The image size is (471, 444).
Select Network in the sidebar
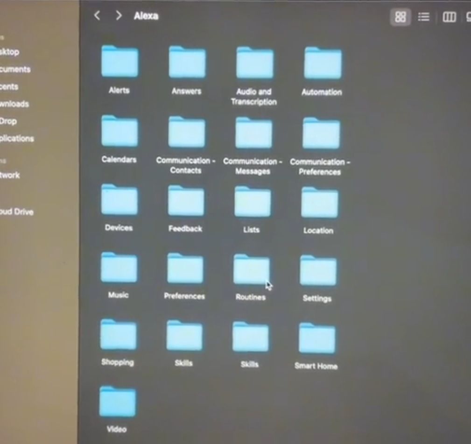(x=10, y=175)
